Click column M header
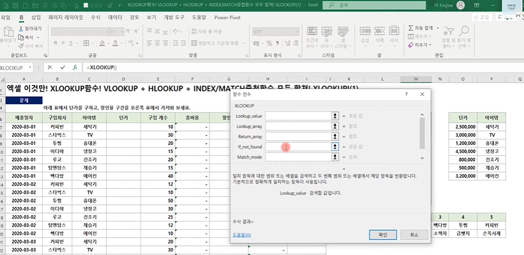 click(416, 79)
